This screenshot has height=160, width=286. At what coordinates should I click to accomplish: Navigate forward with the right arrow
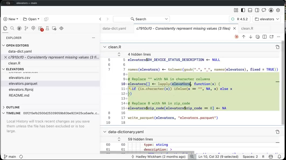click(107, 19)
